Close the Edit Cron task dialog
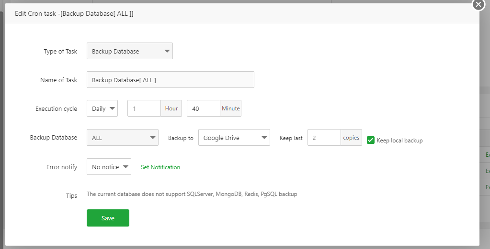Image resolution: width=490 pixels, height=249 pixels. tap(479, 4)
